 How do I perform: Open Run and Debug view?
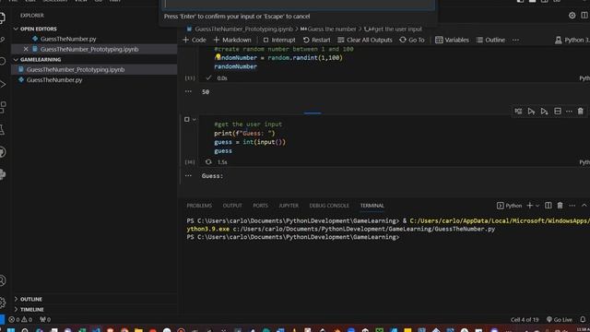click(x=2, y=85)
